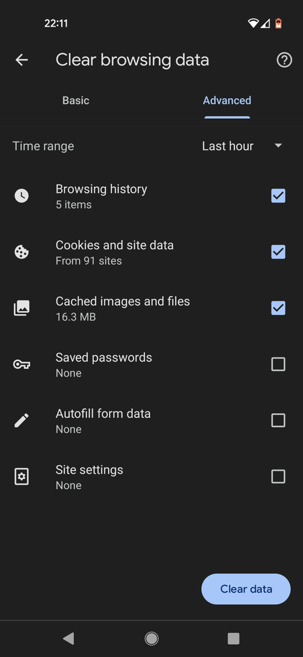Select the Advanced tab

tap(227, 101)
